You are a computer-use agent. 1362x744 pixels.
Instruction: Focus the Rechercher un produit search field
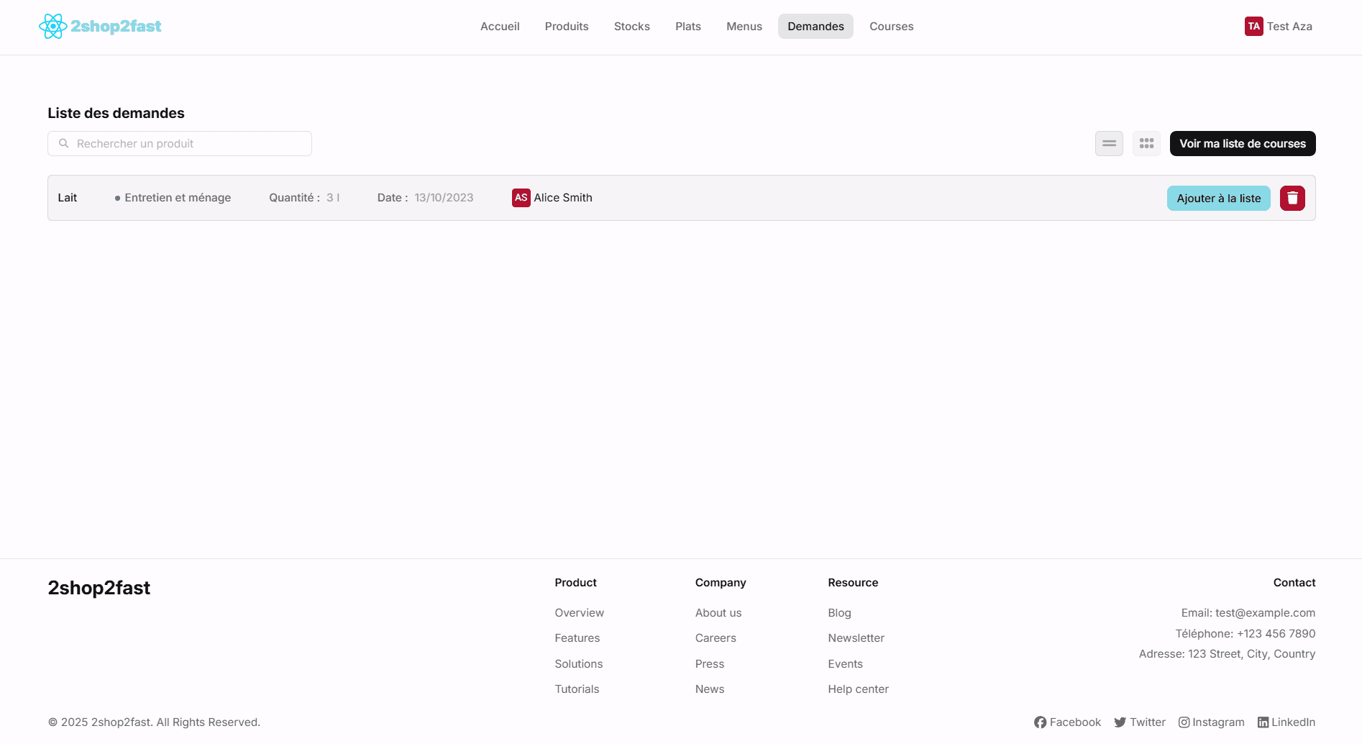[x=180, y=144]
